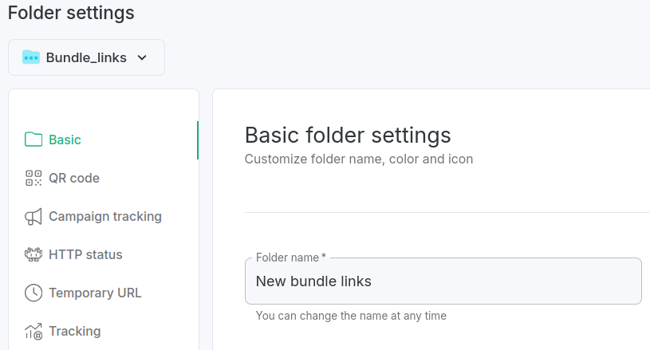Switch to HTTP status settings
Screen dimensions: 650x350
point(85,254)
